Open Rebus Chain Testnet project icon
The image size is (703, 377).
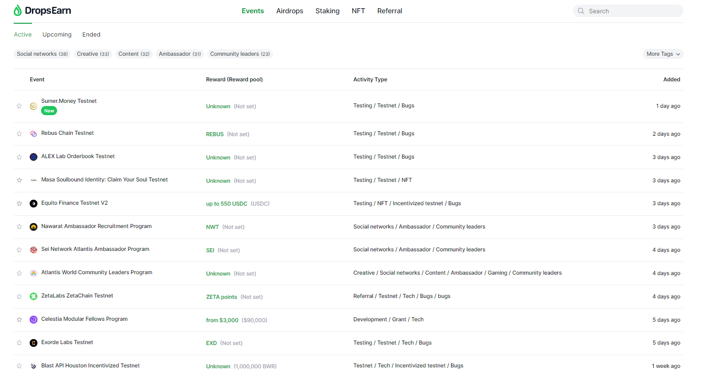click(x=33, y=134)
